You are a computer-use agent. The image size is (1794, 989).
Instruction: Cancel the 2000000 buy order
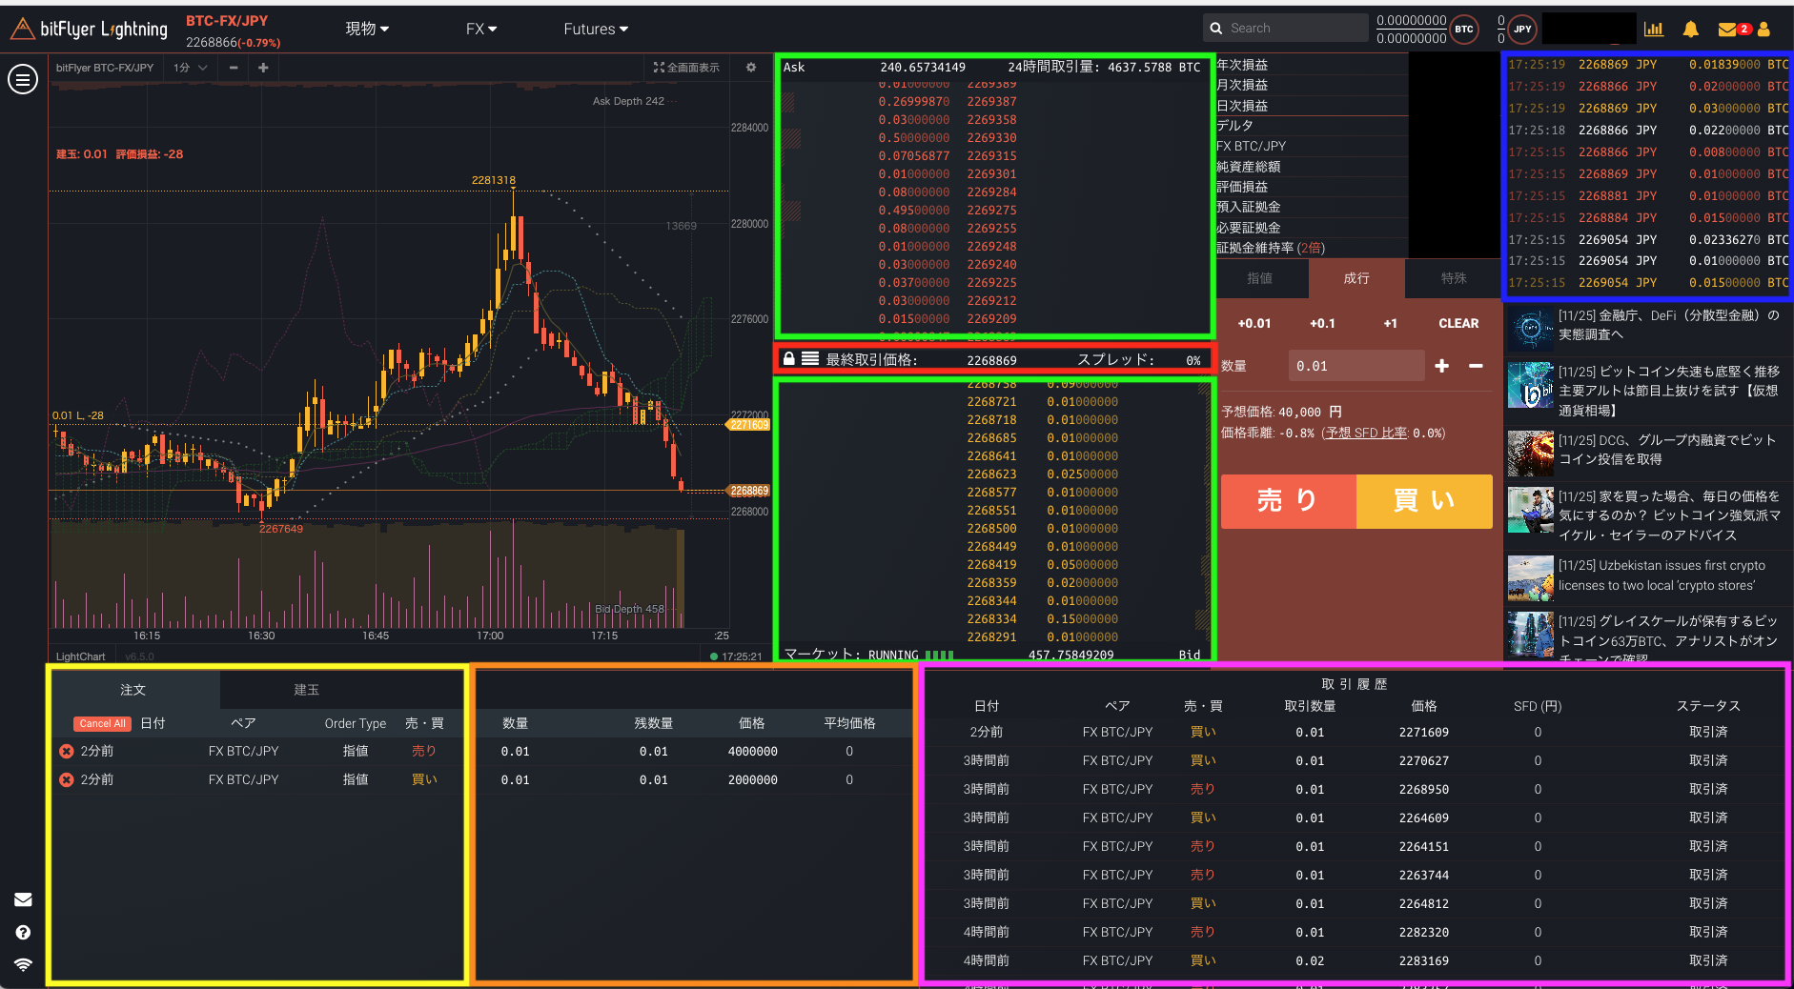[67, 780]
